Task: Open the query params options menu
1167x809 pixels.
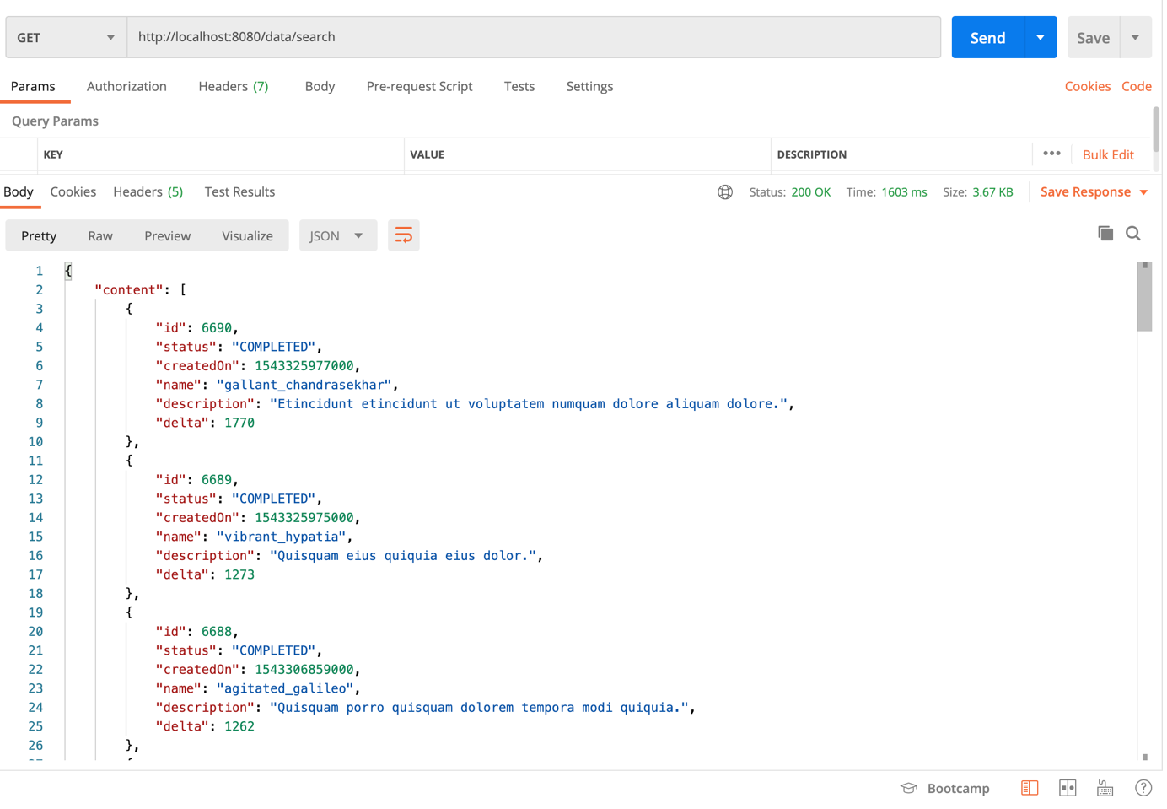Action: point(1051,154)
